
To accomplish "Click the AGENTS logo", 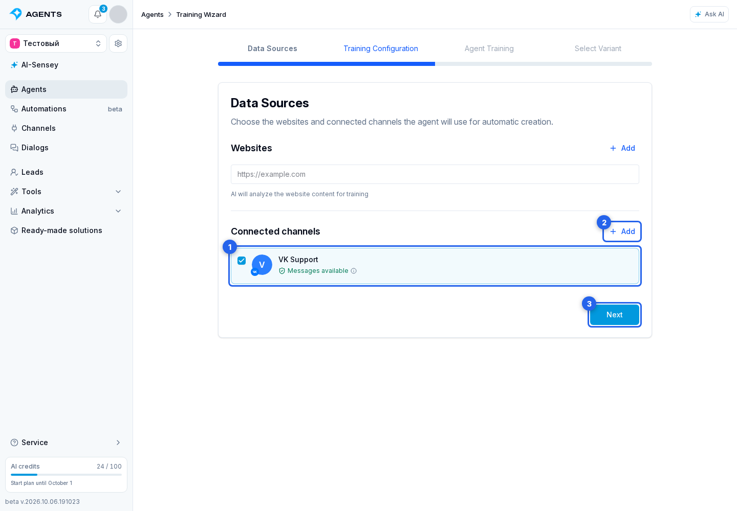I will click(36, 14).
